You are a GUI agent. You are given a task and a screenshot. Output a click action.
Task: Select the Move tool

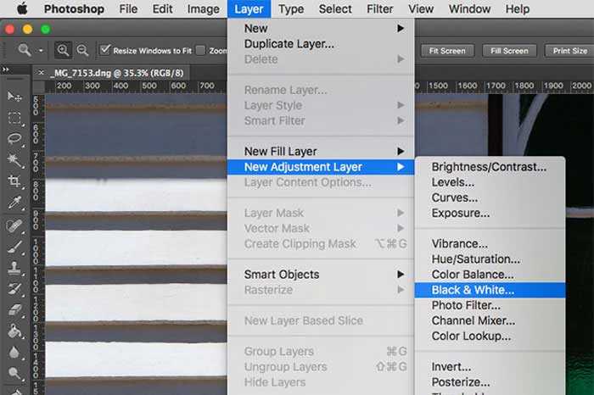click(14, 97)
